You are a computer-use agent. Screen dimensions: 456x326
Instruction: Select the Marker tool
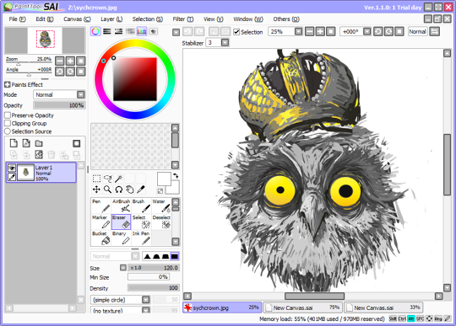point(101,222)
